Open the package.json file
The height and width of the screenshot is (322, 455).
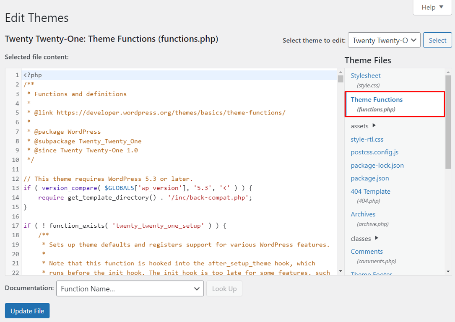pyautogui.click(x=369, y=178)
